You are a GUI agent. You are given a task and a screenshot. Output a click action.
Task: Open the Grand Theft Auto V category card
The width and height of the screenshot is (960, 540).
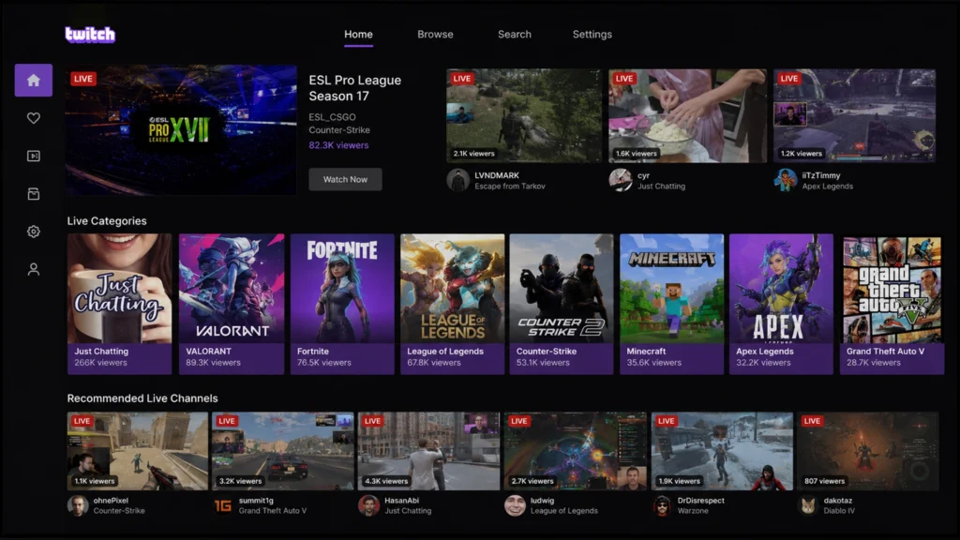point(892,304)
